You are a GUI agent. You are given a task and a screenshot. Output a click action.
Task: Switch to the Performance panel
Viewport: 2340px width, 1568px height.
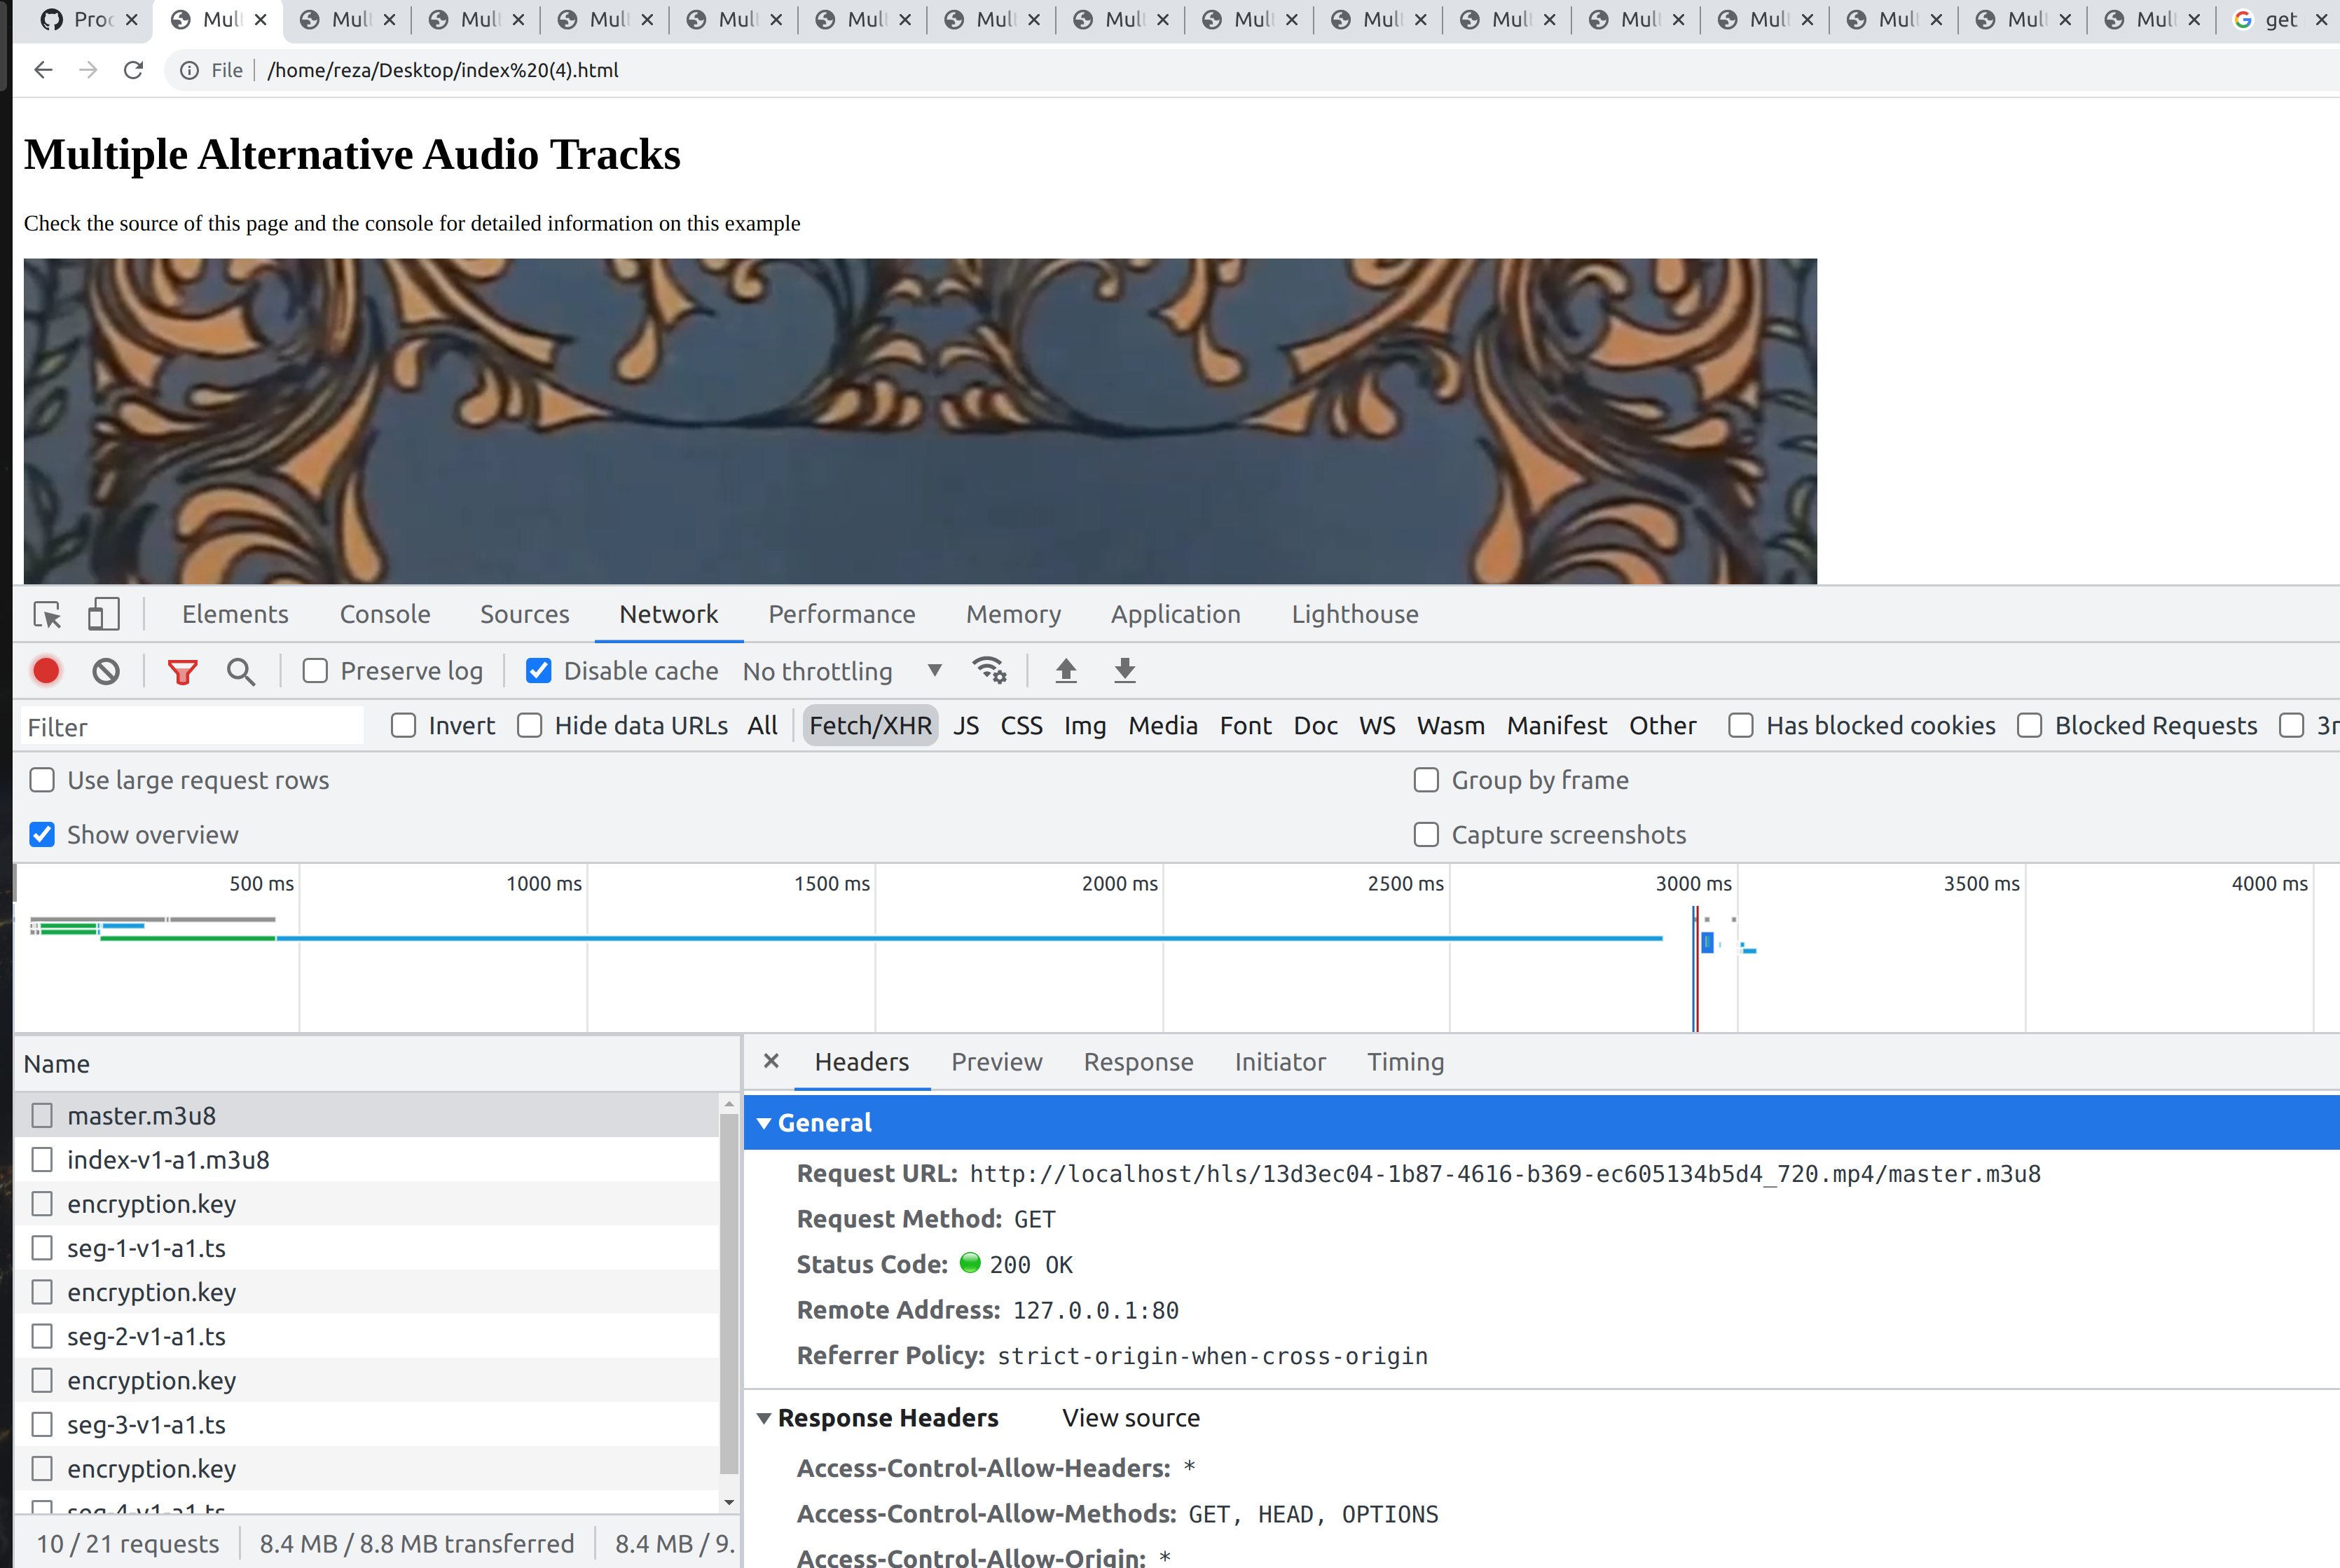(841, 614)
